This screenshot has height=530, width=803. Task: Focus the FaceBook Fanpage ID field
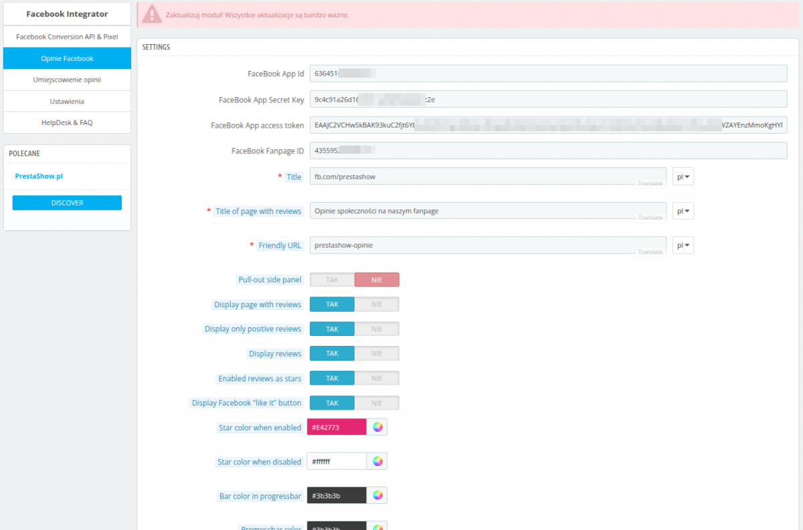click(x=548, y=151)
